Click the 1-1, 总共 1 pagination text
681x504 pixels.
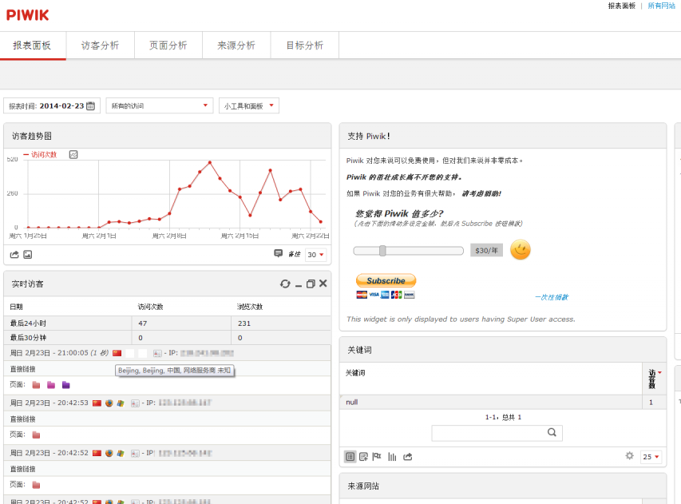coord(503,417)
